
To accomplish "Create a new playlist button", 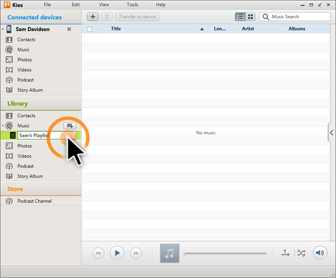I will click(70, 126).
